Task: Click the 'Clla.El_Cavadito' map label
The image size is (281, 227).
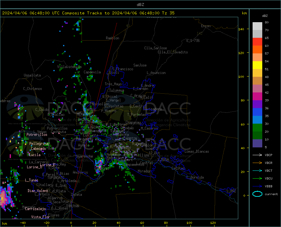Action: point(173,52)
